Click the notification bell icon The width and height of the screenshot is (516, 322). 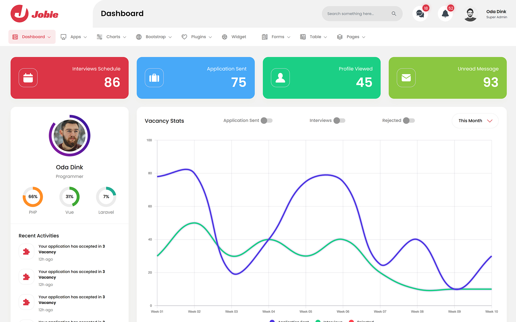click(445, 14)
